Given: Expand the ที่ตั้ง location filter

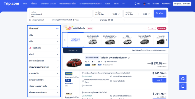Looking at the screenshot, I should (44, 35).
